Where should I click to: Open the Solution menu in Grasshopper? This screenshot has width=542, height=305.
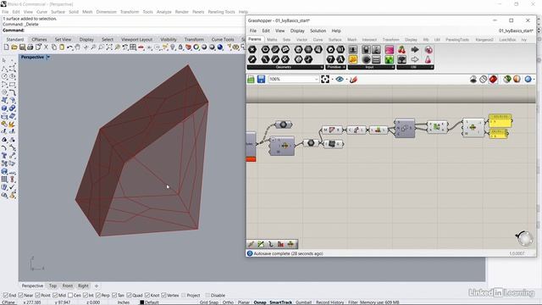[x=318, y=30]
